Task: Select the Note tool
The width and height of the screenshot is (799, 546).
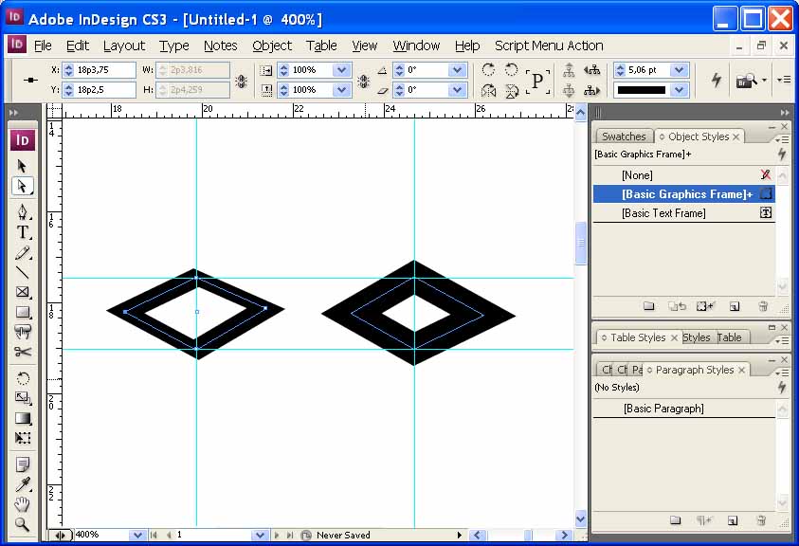Action: point(23,464)
